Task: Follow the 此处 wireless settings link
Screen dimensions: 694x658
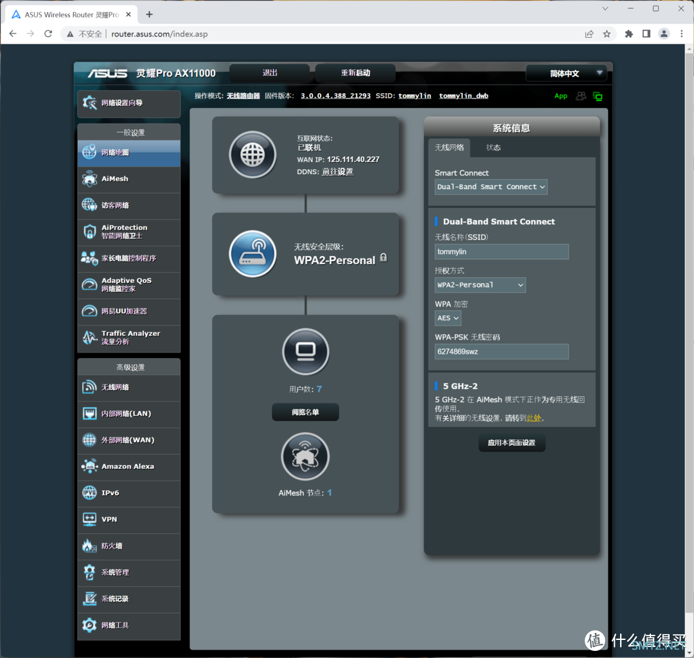Action: 534,418
